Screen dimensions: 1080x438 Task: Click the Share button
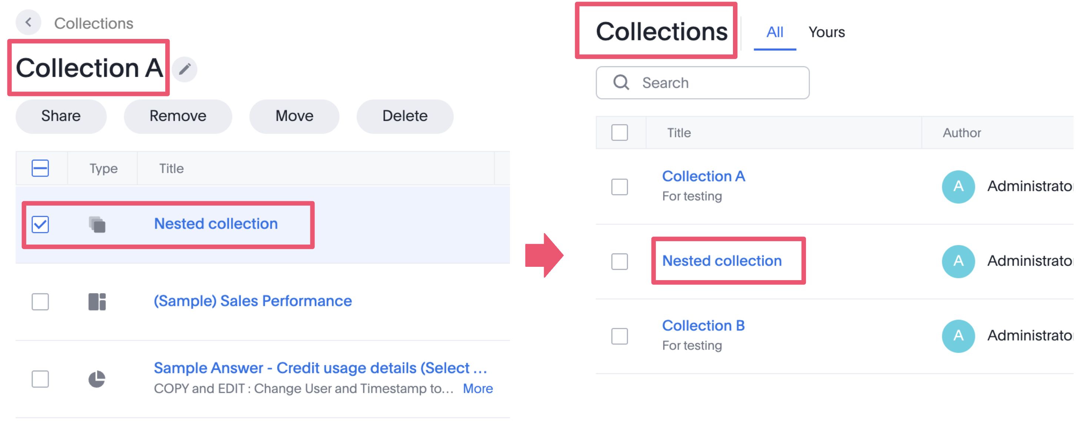[60, 116]
